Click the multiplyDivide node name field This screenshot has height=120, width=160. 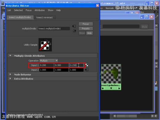point(54,29)
